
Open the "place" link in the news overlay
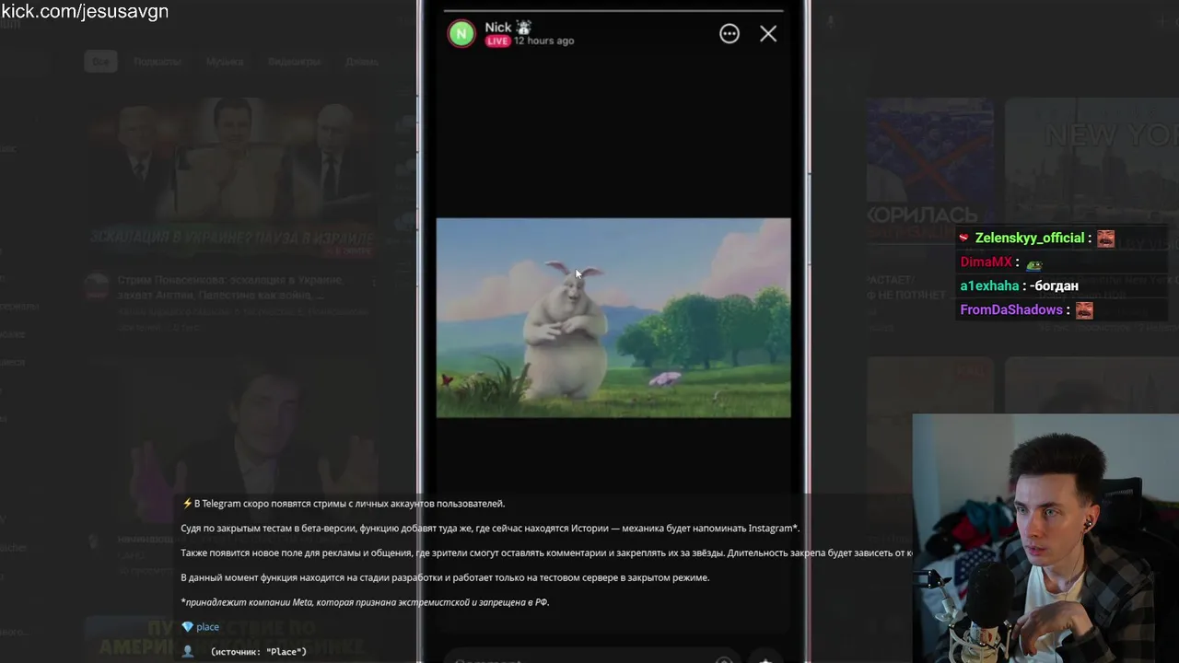point(207,627)
